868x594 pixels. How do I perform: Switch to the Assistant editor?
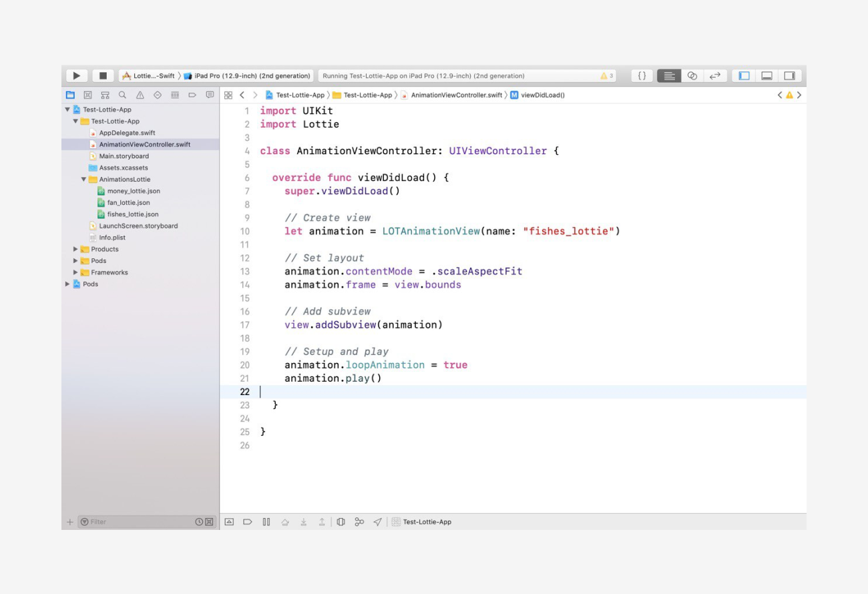[692, 76]
